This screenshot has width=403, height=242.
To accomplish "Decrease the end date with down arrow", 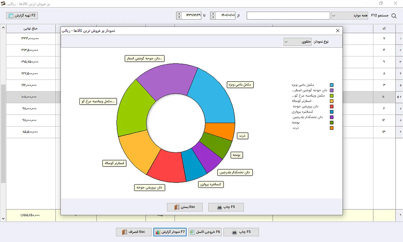I will tap(179, 17).
